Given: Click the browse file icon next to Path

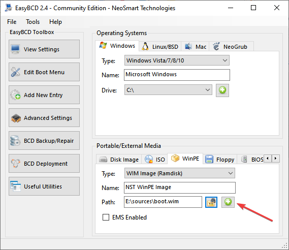Looking at the screenshot, I should click(x=211, y=202).
